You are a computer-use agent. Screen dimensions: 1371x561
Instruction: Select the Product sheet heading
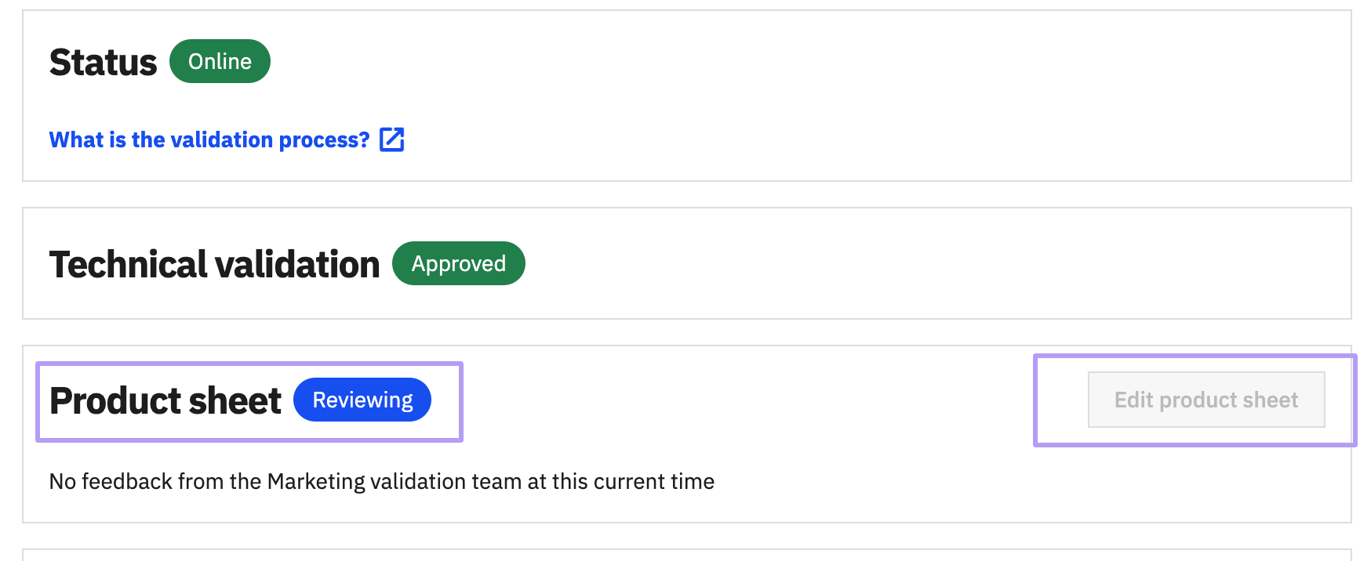click(x=165, y=400)
